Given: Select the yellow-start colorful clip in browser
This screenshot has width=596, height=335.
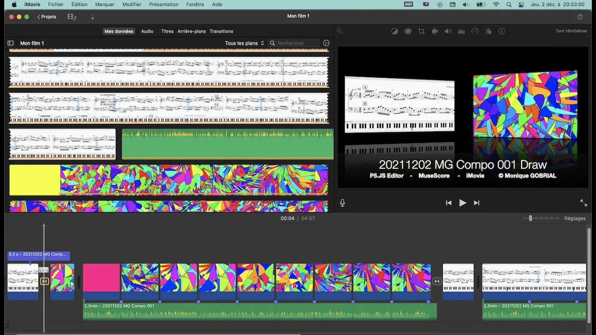Looking at the screenshot, I should (169, 180).
